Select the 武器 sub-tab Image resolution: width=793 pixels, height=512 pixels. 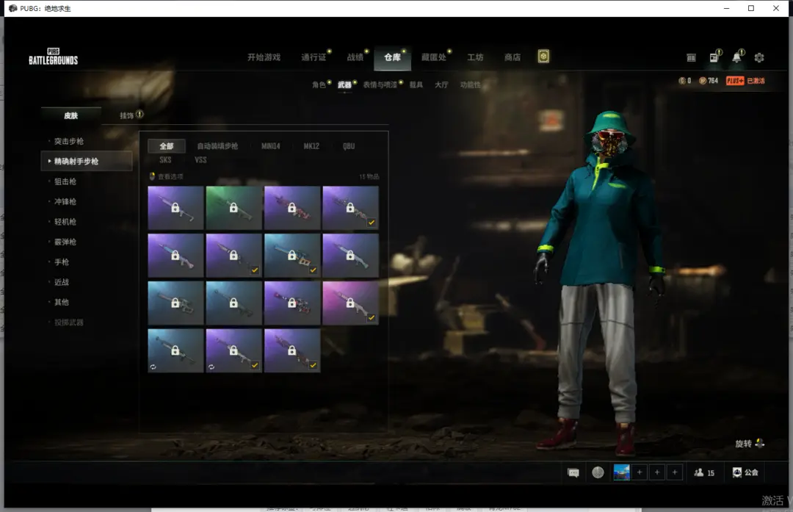(344, 84)
